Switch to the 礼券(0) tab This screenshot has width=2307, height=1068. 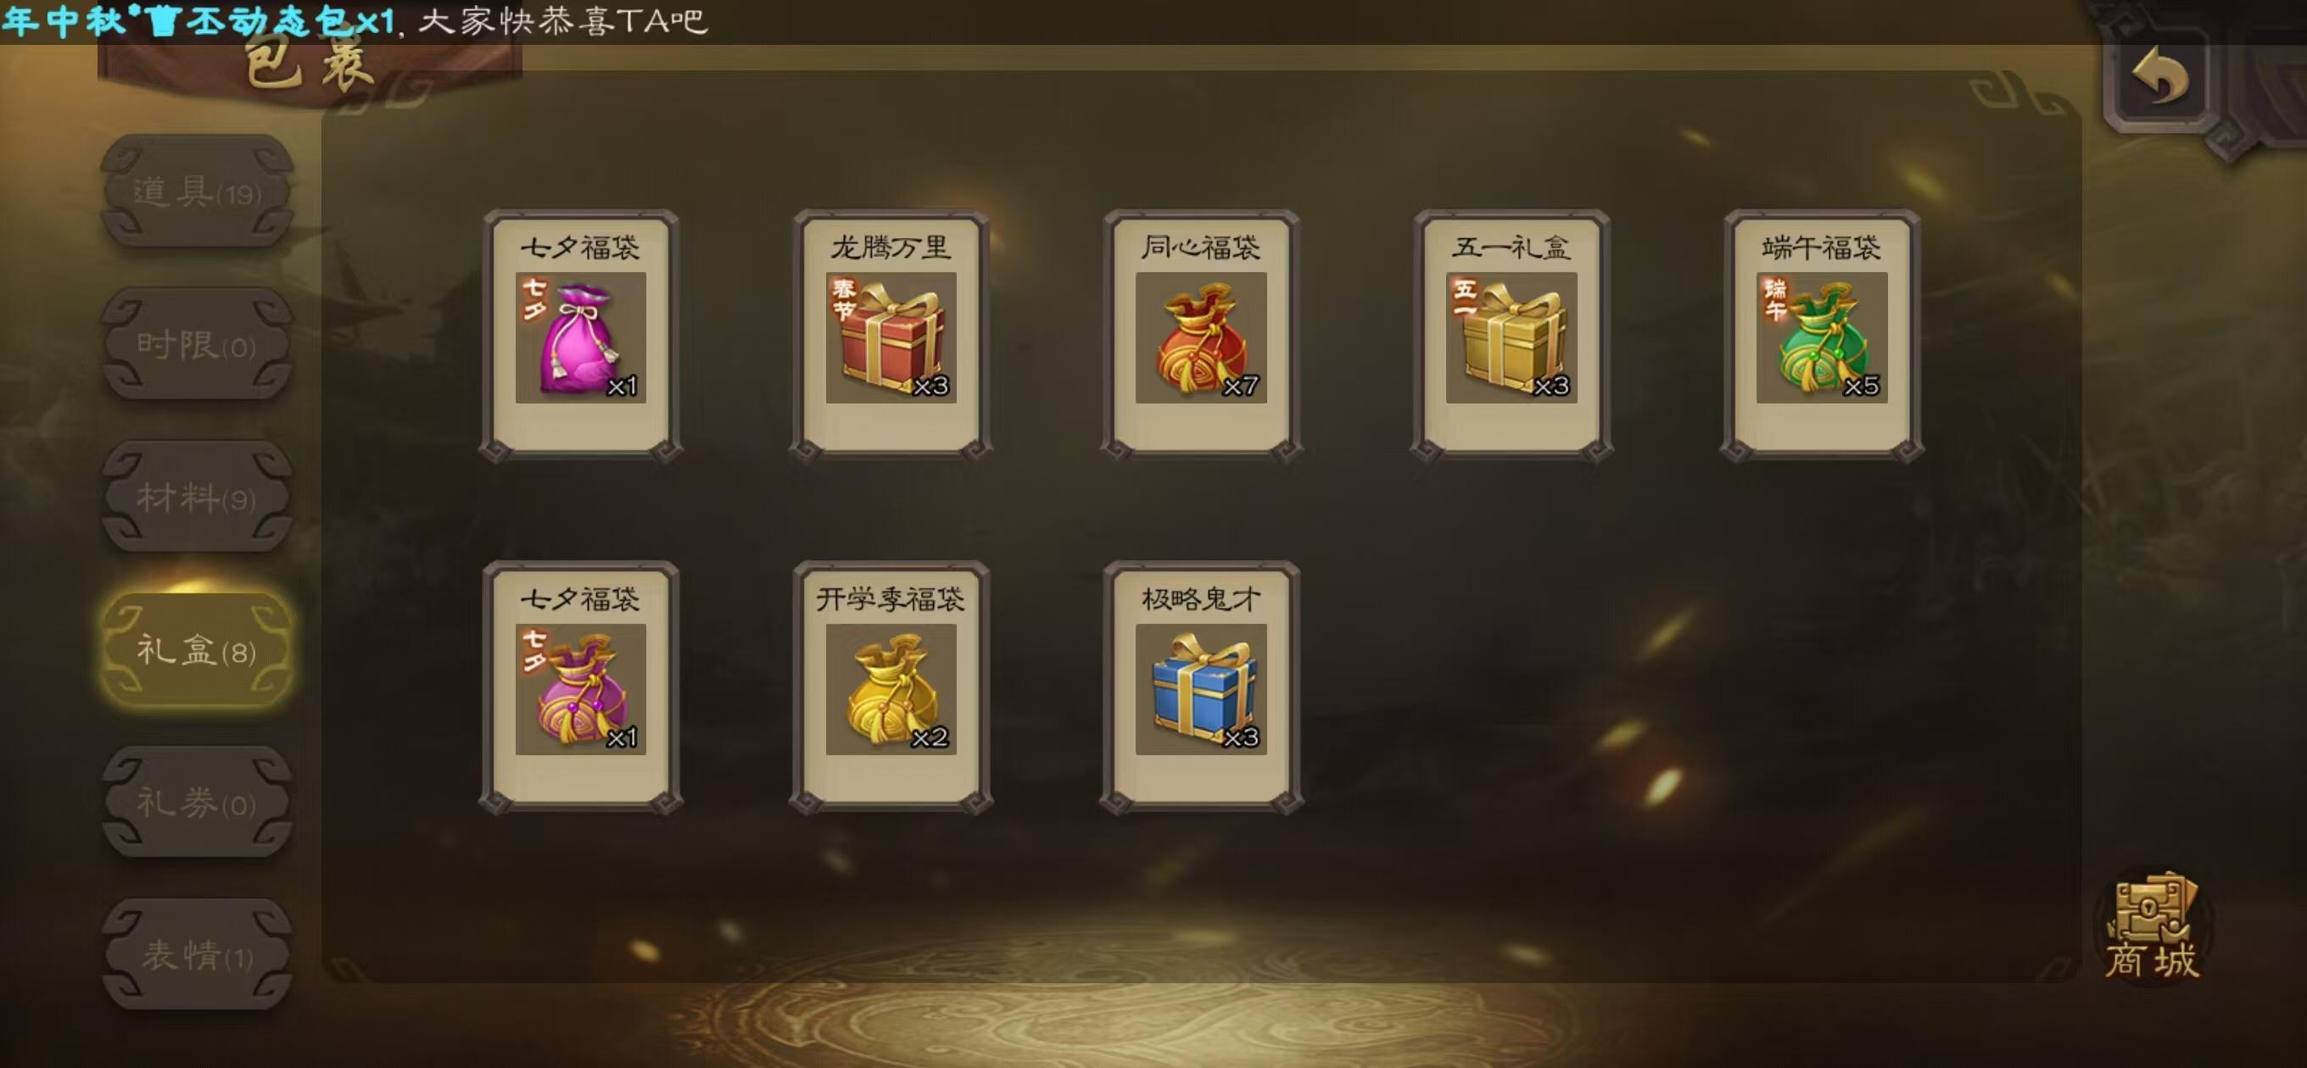(197, 802)
